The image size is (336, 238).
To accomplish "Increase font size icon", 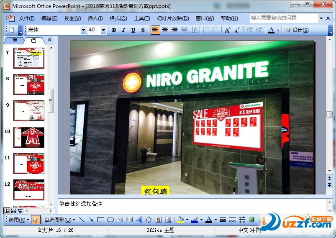I will click(227, 30).
